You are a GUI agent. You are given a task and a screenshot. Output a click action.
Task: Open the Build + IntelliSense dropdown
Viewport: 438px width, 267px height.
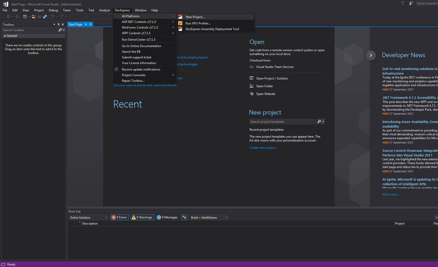click(x=209, y=217)
